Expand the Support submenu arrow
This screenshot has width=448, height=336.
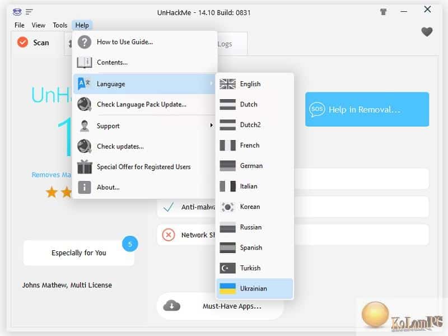[212, 125]
